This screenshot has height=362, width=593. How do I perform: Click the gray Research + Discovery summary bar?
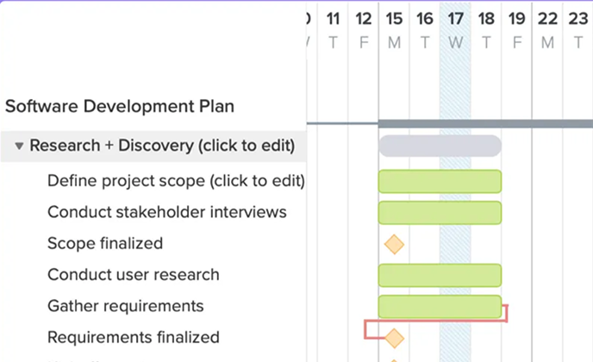pyautogui.click(x=440, y=146)
